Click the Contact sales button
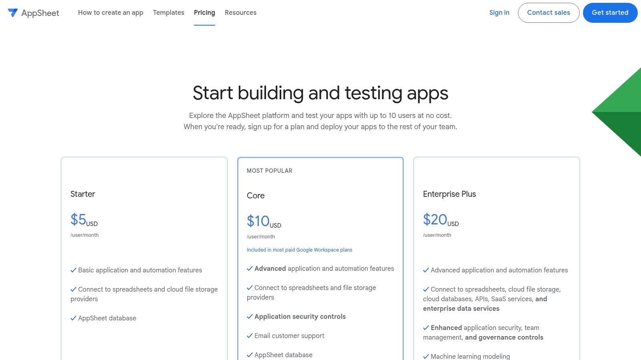 [548, 12]
